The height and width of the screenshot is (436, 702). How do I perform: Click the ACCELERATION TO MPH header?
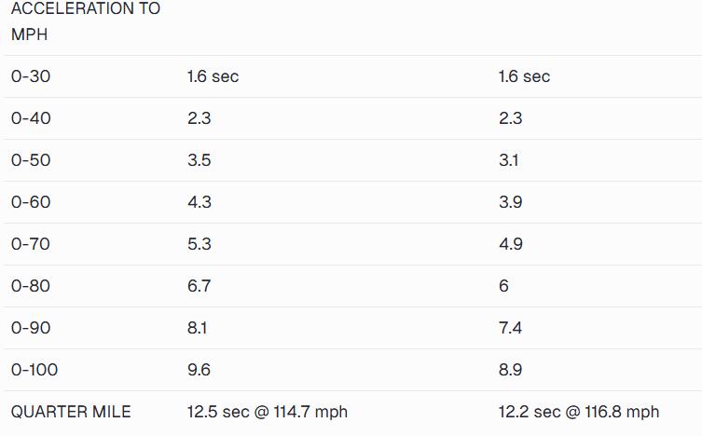pyautogui.click(x=86, y=21)
